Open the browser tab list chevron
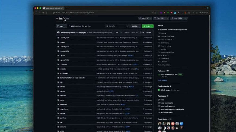 pos(204,8)
